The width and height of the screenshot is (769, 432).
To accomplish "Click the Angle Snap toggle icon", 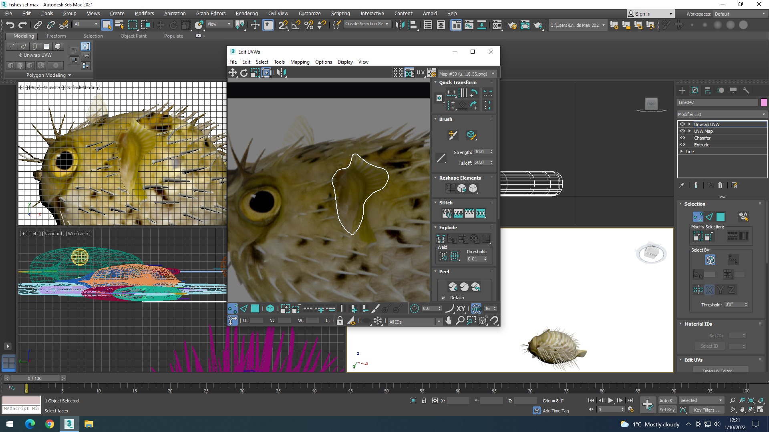I will click(296, 25).
